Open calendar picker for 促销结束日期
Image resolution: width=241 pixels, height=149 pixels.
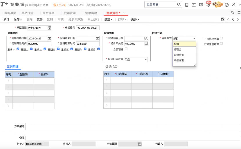98,38
